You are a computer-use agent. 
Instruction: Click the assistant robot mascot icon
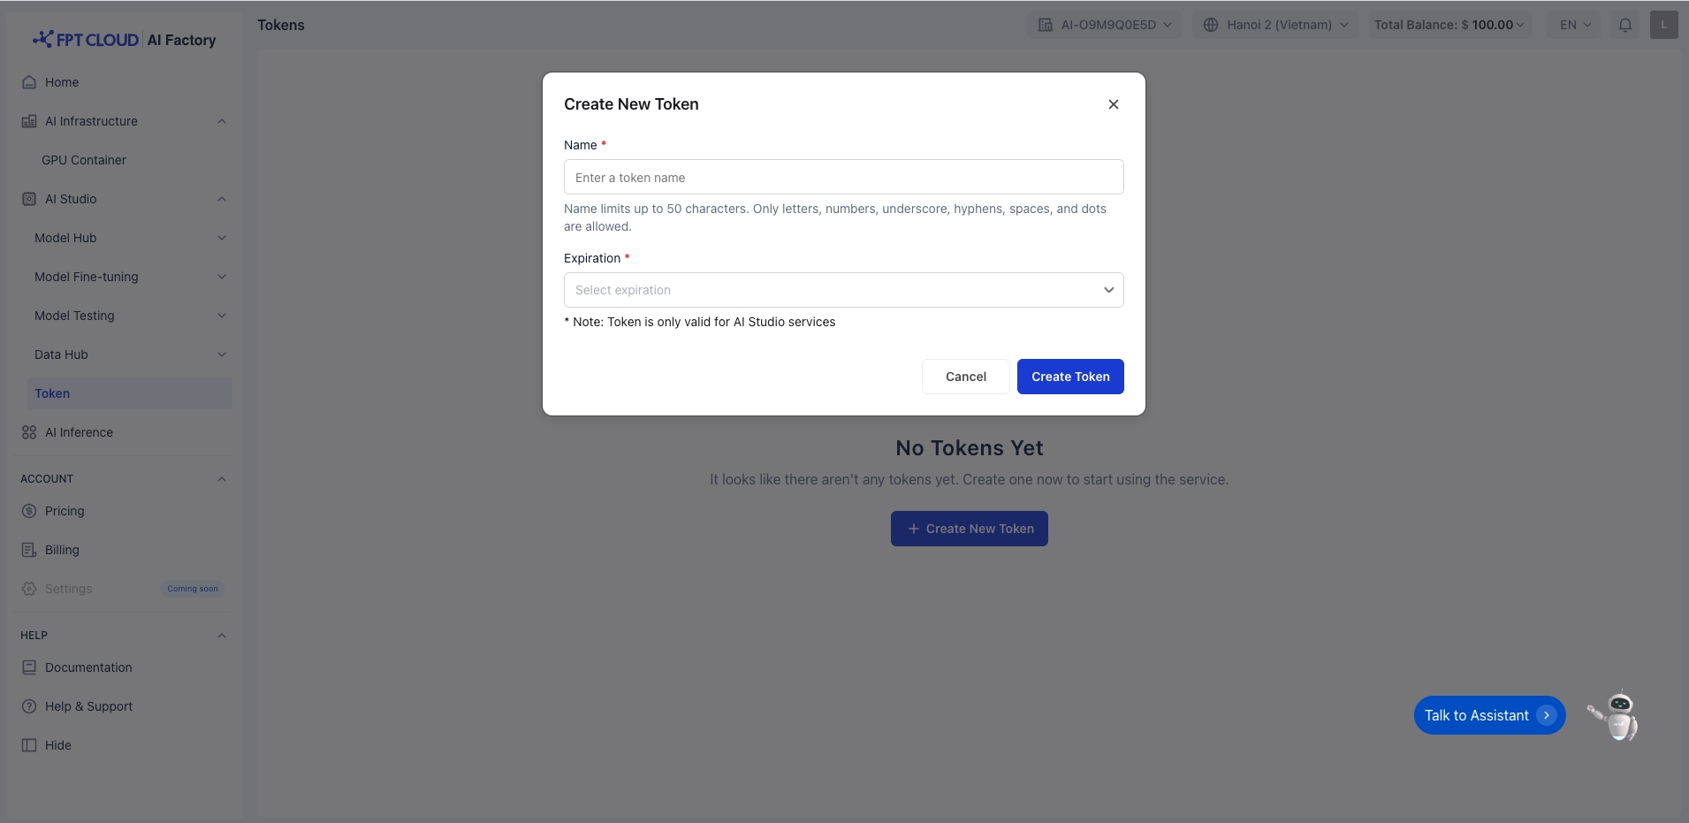[x=1615, y=715]
